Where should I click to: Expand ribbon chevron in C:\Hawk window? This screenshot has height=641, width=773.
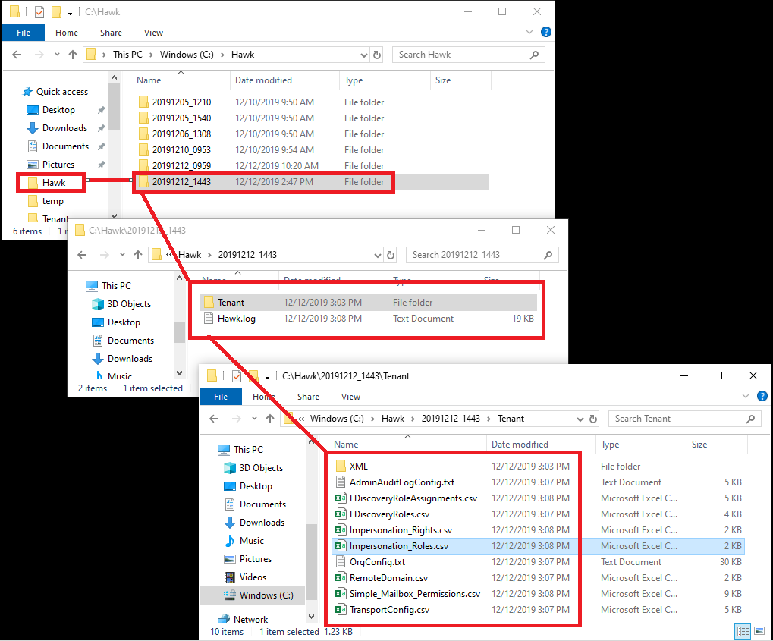529,32
